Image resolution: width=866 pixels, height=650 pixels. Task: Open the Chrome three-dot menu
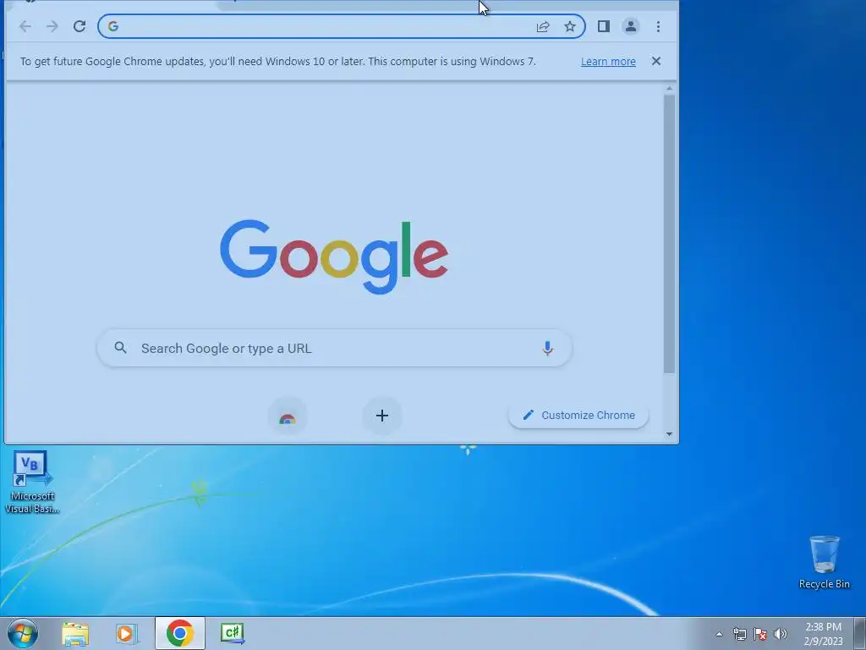pyautogui.click(x=658, y=26)
